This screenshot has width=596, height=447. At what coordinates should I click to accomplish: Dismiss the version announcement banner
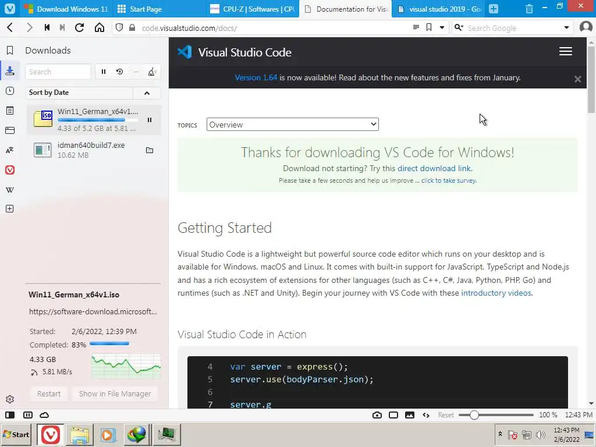578,79
